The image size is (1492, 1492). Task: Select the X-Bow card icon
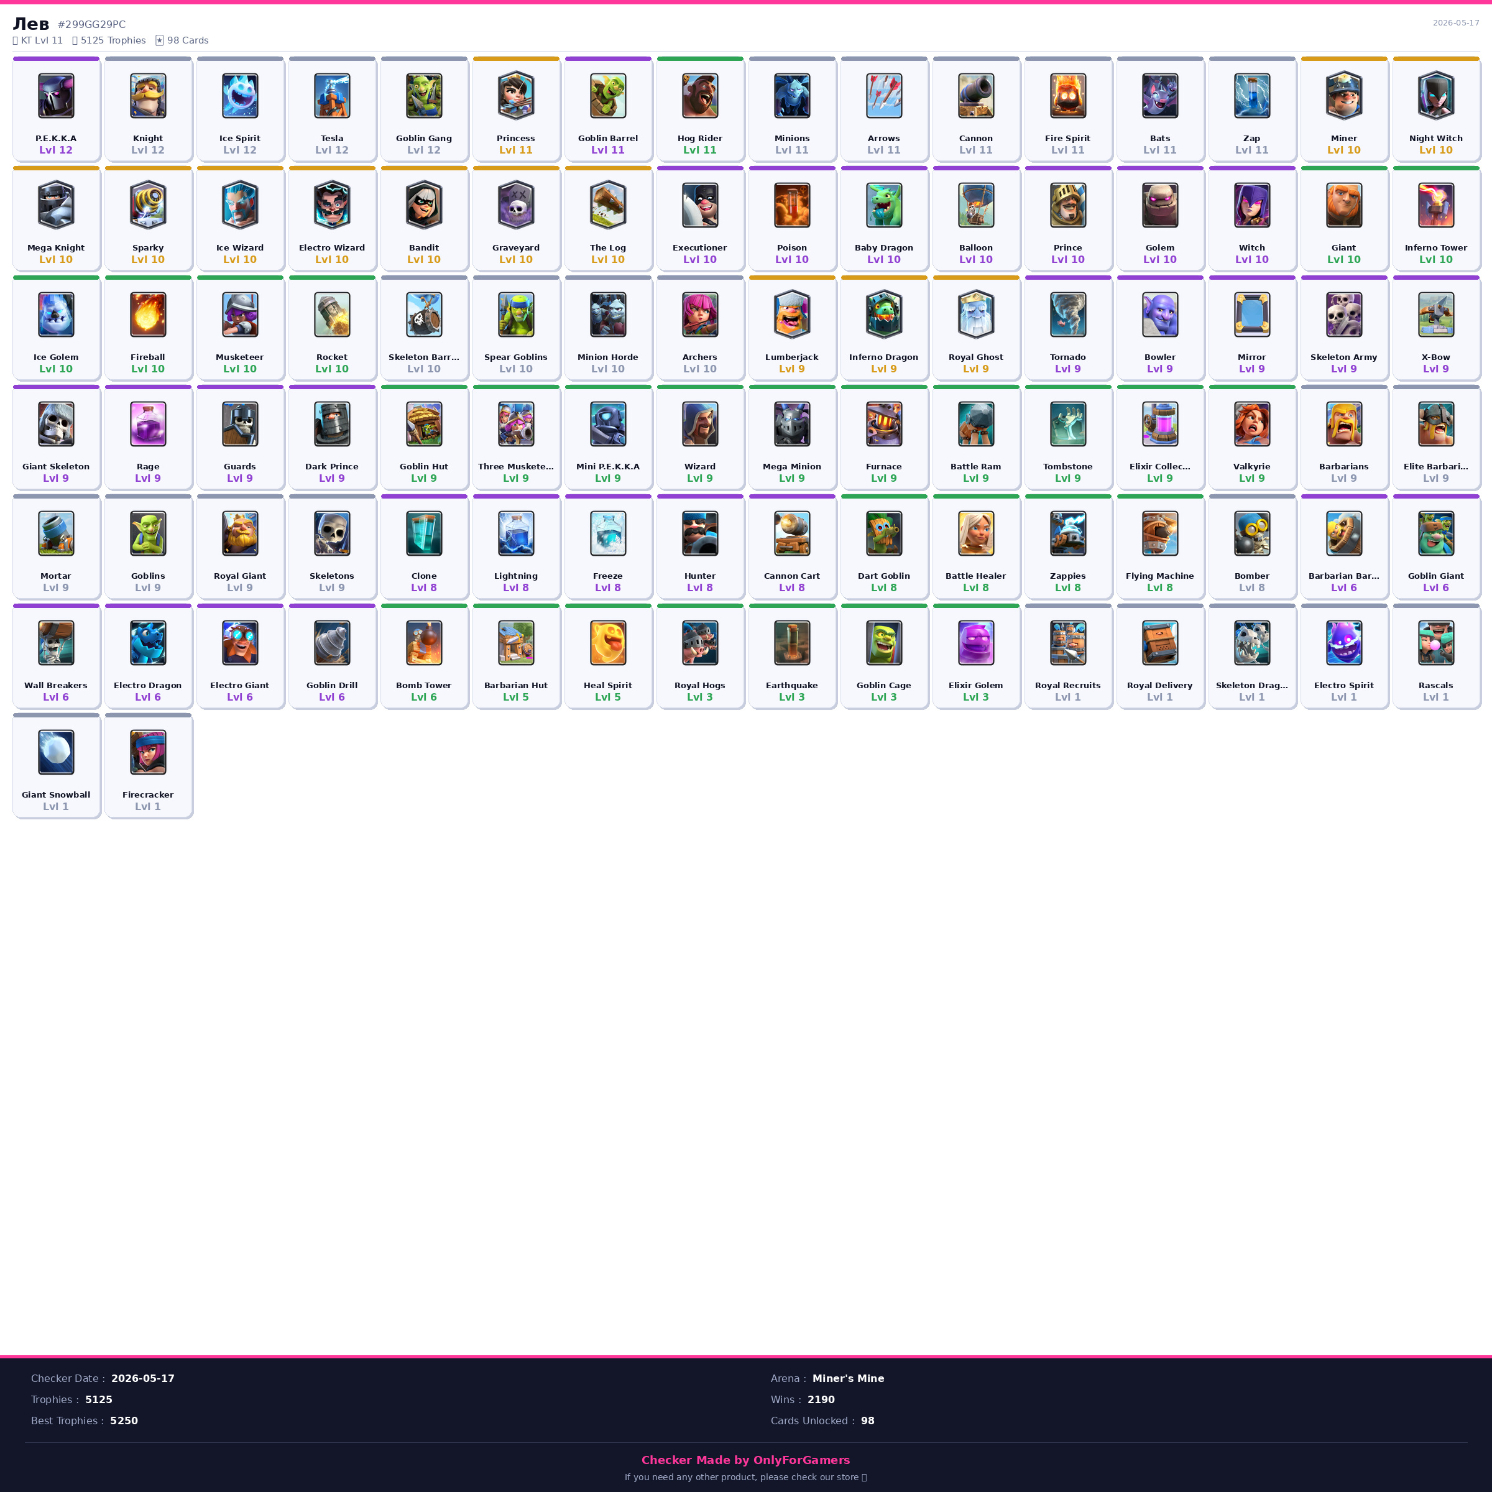tap(1435, 315)
